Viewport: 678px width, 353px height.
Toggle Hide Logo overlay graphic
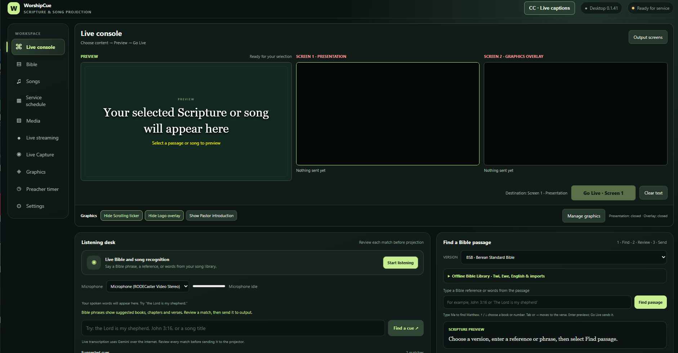tap(164, 216)
